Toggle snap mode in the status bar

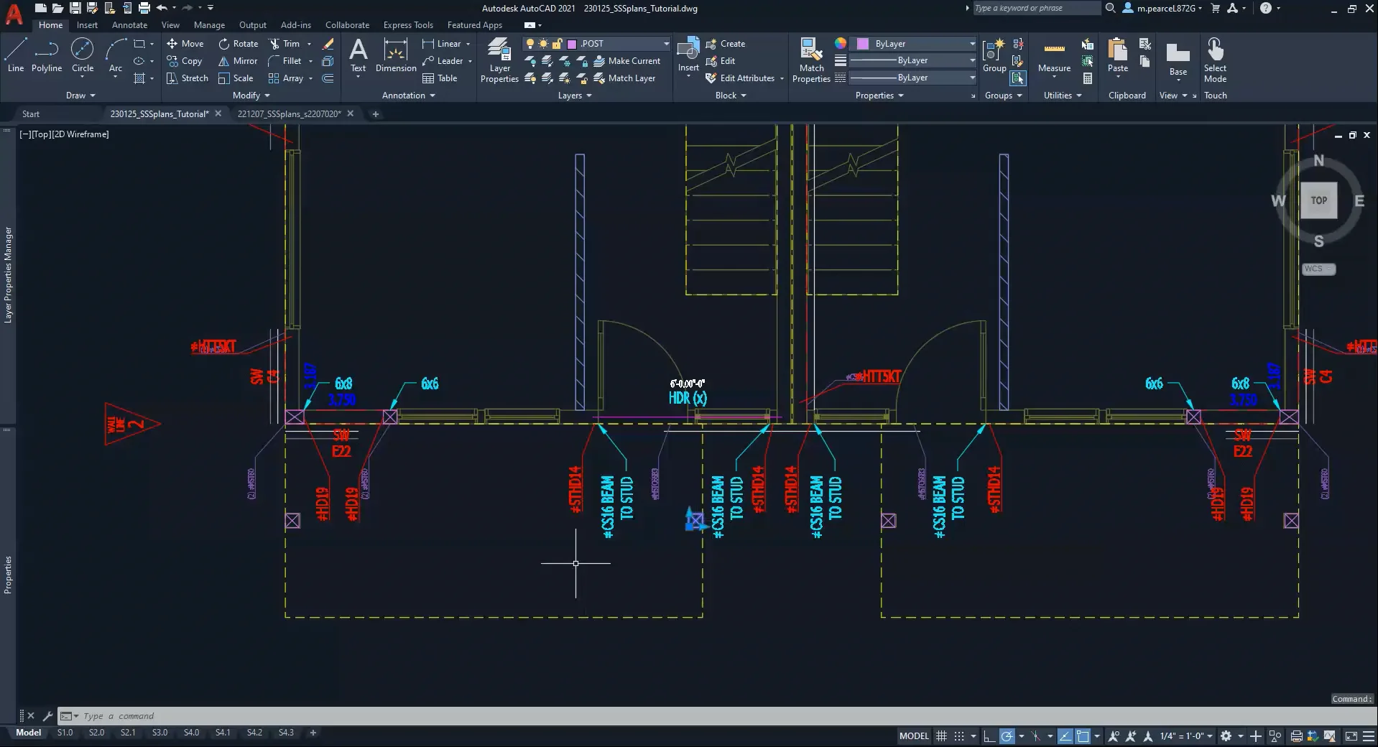[x=959, y=736]
